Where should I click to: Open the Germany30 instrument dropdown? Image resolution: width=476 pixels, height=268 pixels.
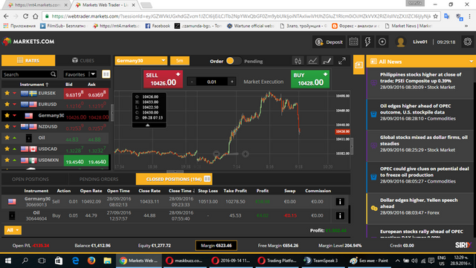(x=141, y=61)
